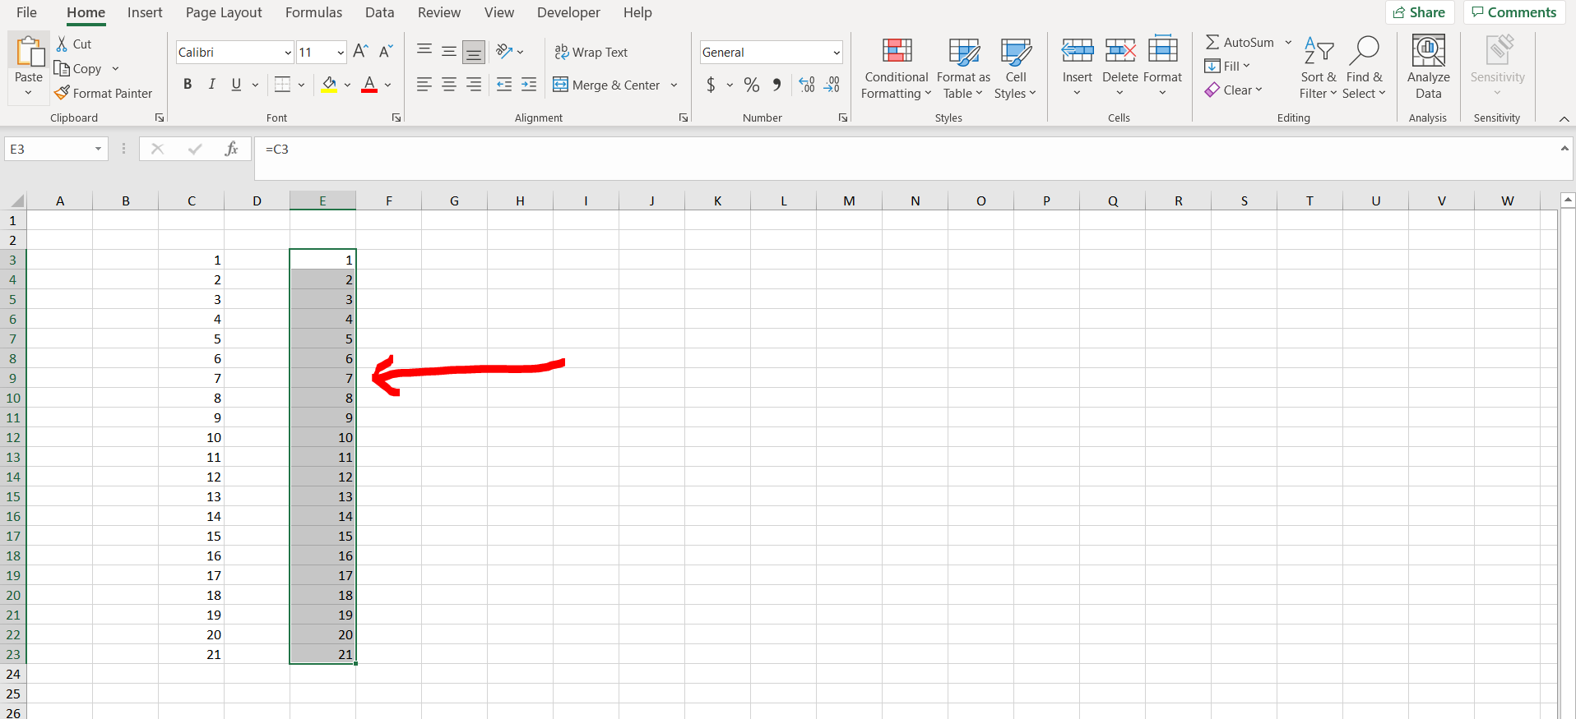This screenshot has width=1576, height=719.
Task: Toggle Merge & Center
Action: 606,85
